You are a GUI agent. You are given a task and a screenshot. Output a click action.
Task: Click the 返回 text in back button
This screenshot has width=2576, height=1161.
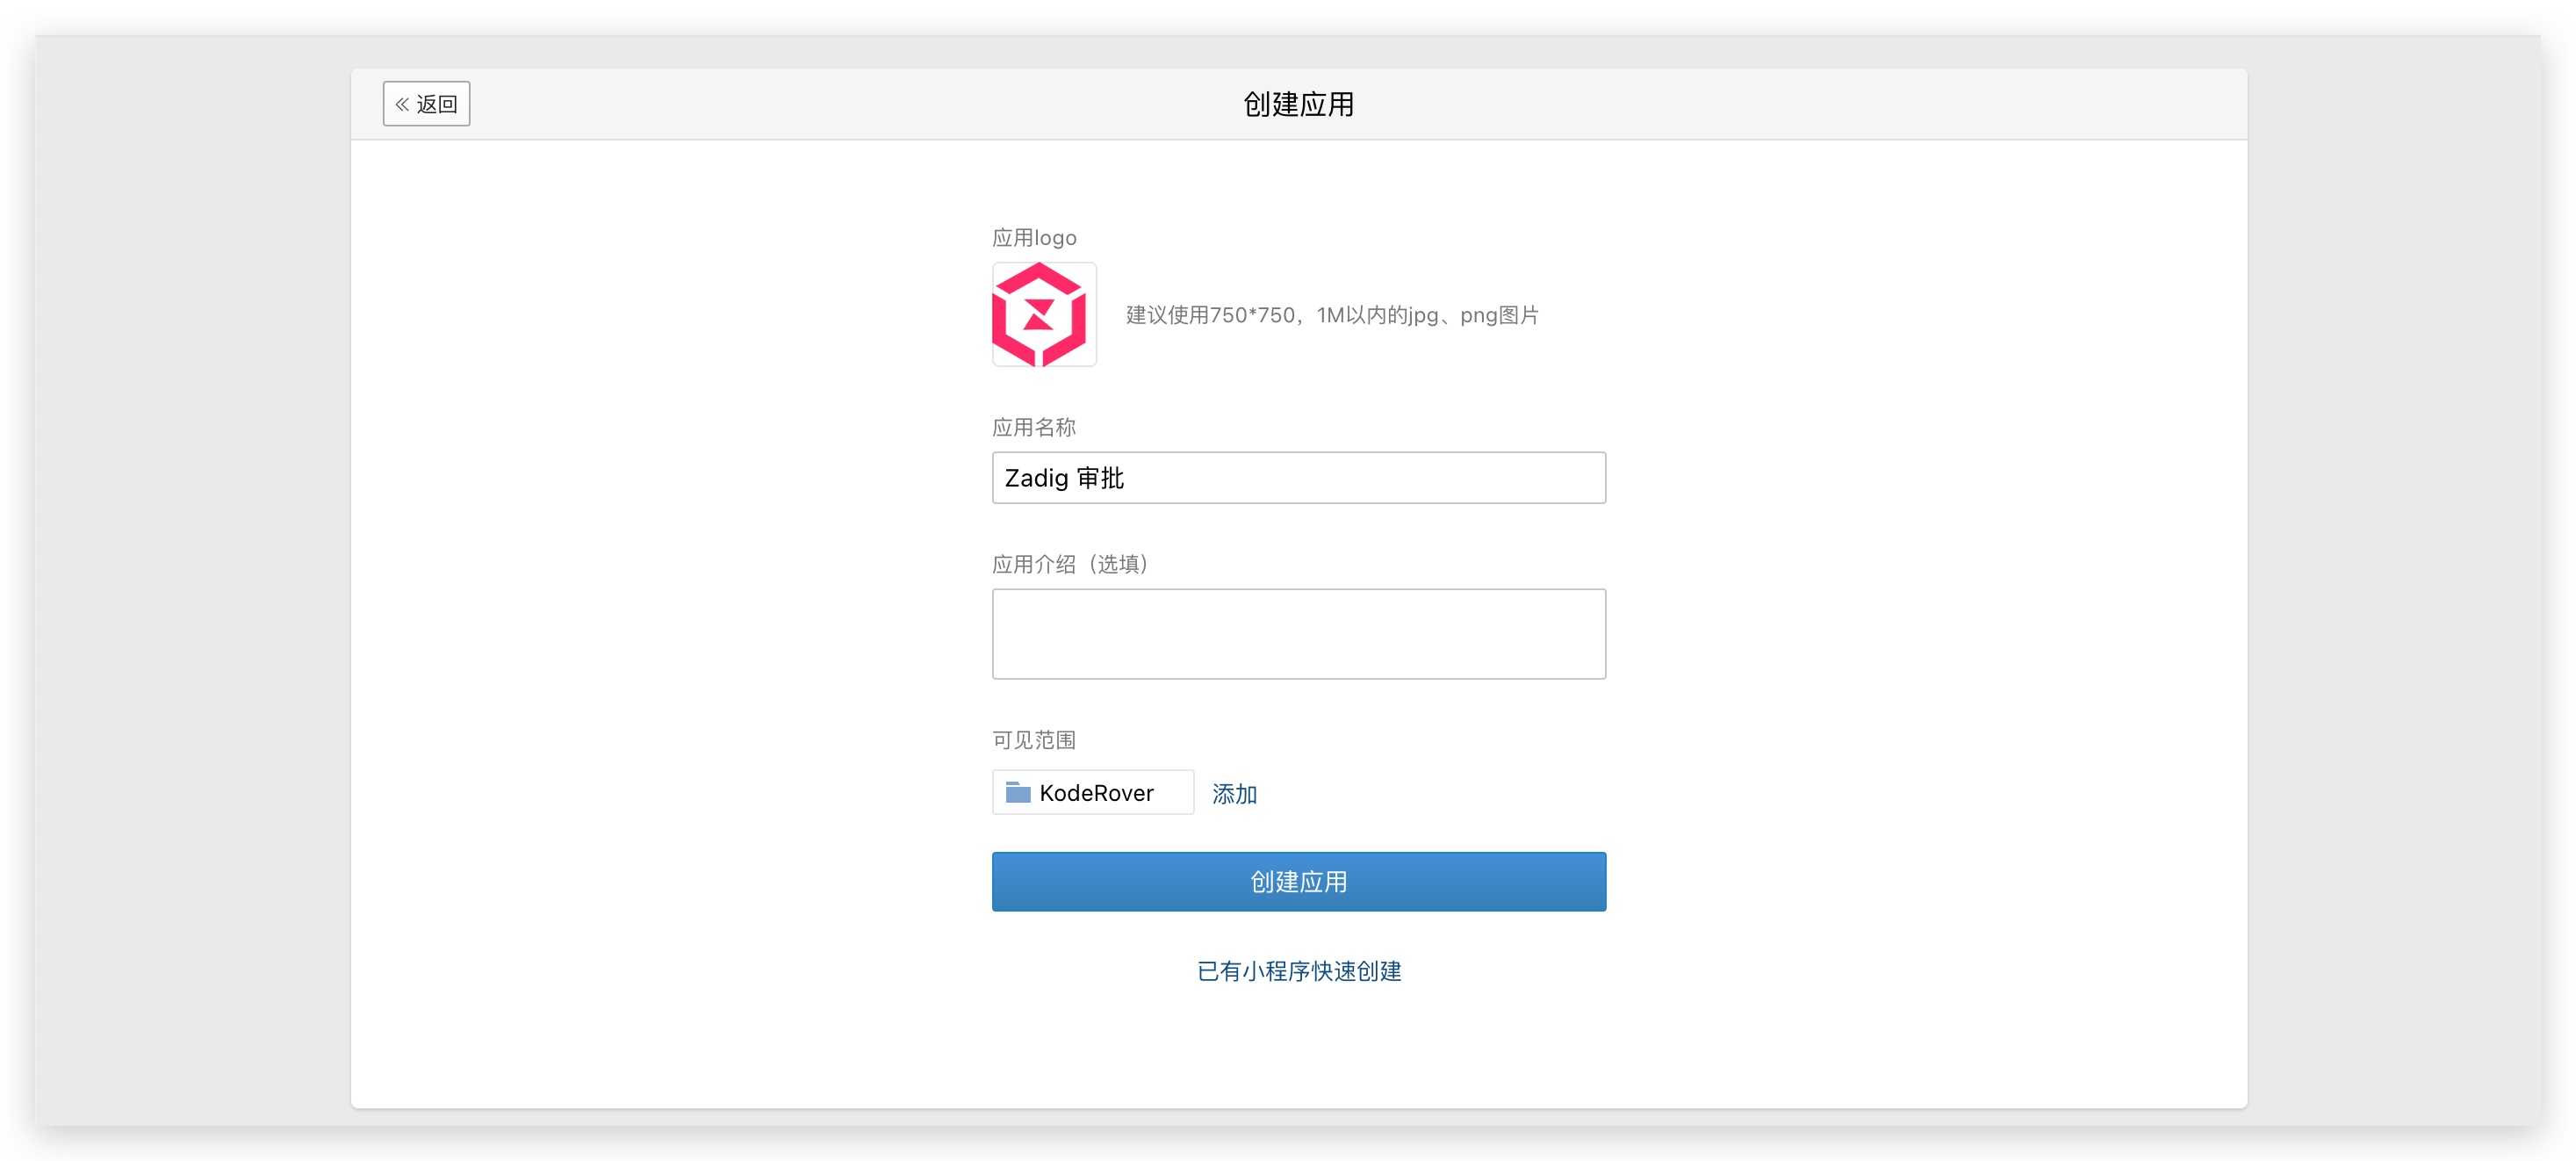(x=437, y=104)
